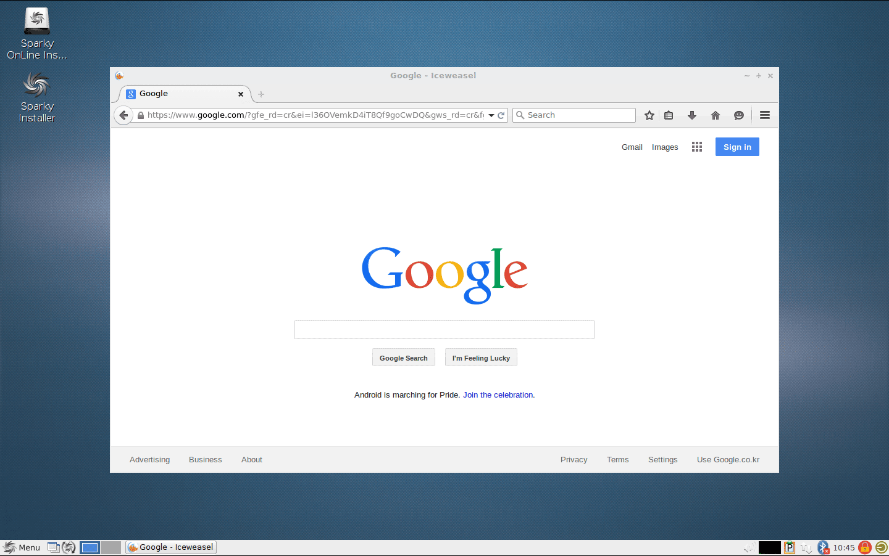Click the show desktop taskbar icon
This screenshot has width=889, height=556.
54,547
